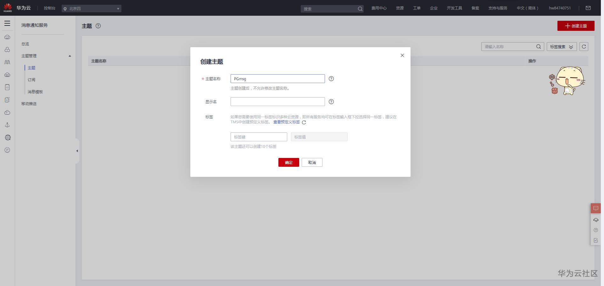
Task: Open 支持与服务 in the top bar
Action: 498,8
